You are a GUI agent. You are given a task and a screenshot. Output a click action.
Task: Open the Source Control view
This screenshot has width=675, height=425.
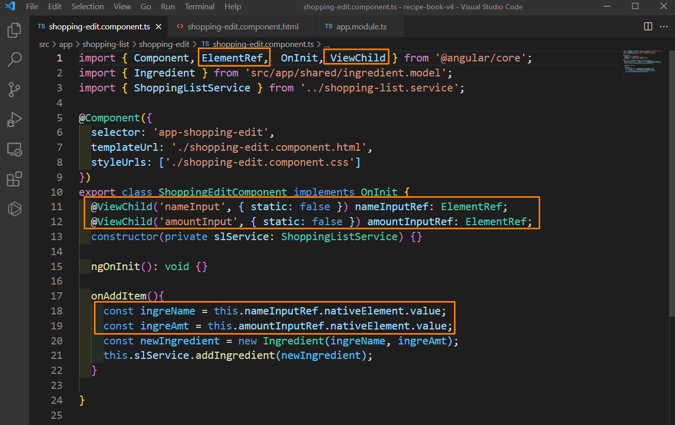14,90
